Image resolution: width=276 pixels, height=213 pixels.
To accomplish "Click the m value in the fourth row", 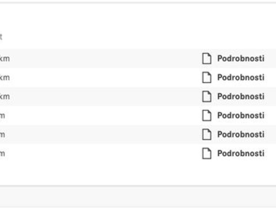I will [x=2, y=116].
